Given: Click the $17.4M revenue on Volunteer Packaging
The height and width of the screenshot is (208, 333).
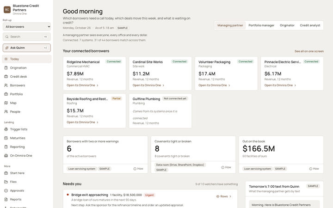Looking at the screenshot, I should click(207, 73).
